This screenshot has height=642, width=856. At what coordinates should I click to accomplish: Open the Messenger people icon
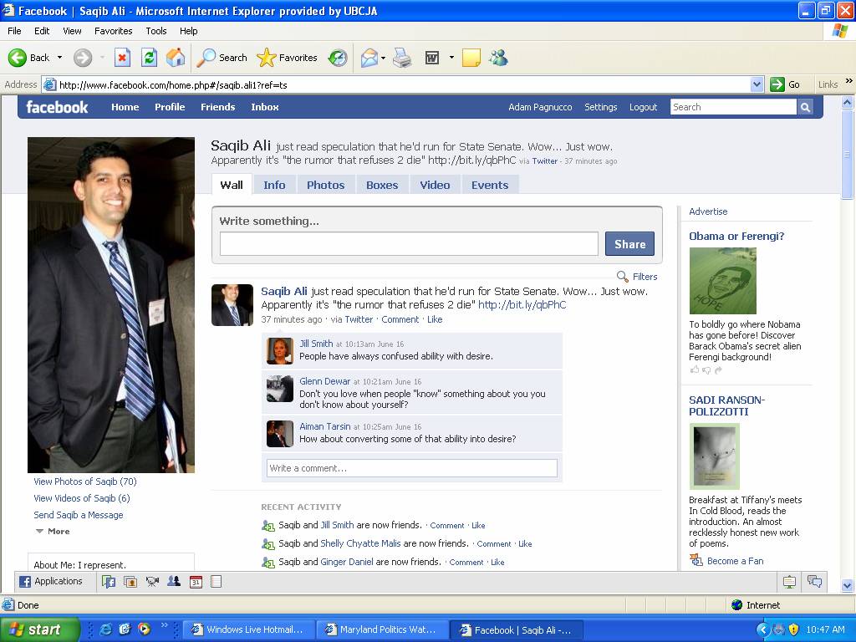pos(498,58)
